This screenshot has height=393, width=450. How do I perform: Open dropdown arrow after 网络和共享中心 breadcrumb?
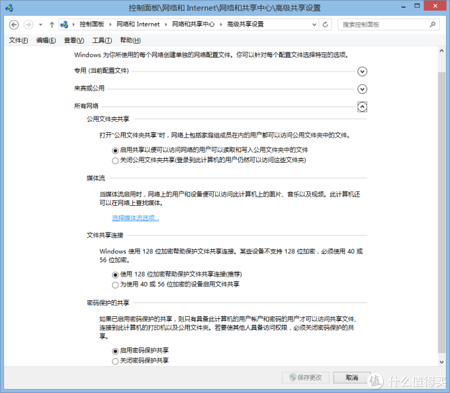click(x=221, y=24)
